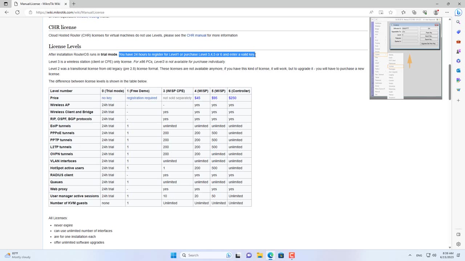Screen dimensions: 465x261
Task: Open Edge Settings and more menu
Action: coord(447,12)
